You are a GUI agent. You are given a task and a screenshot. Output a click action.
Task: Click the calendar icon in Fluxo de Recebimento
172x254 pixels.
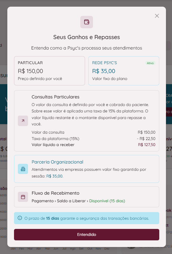click(23, 197)
